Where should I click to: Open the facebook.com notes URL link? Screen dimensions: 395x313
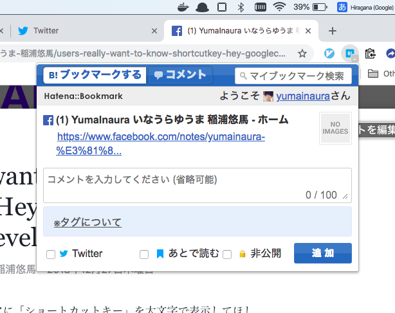click(160, 144)
